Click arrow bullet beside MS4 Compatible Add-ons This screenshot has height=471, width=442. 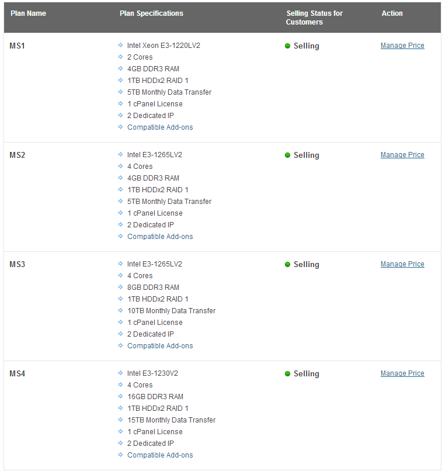click(x=120, y=455)
